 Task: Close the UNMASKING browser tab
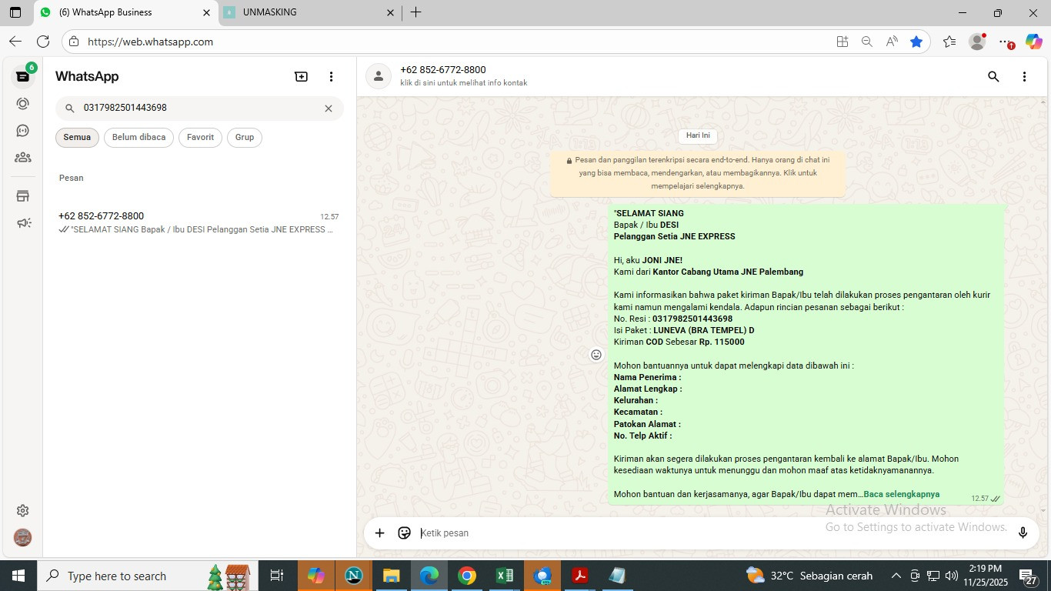390,12
